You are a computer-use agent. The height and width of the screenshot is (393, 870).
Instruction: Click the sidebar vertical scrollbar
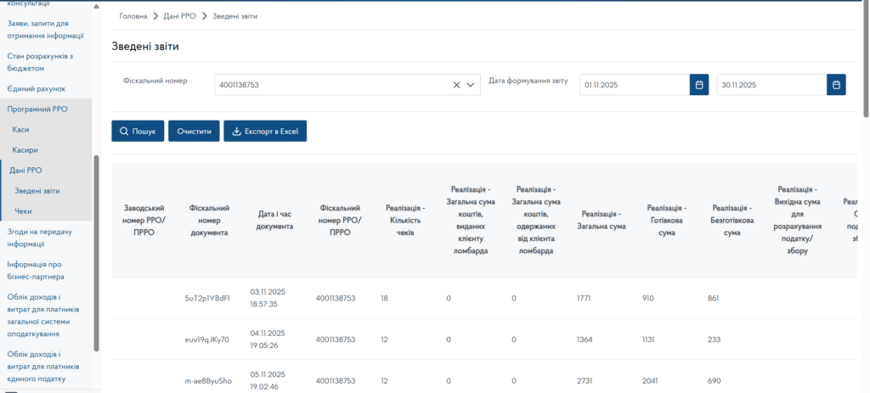(x=96, y=255)
